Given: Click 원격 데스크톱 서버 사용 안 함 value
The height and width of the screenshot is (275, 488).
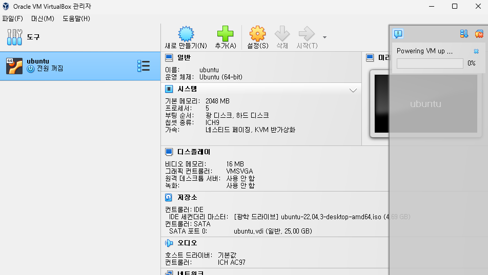Looking at the screenshot, I should (x=240, y=178).
